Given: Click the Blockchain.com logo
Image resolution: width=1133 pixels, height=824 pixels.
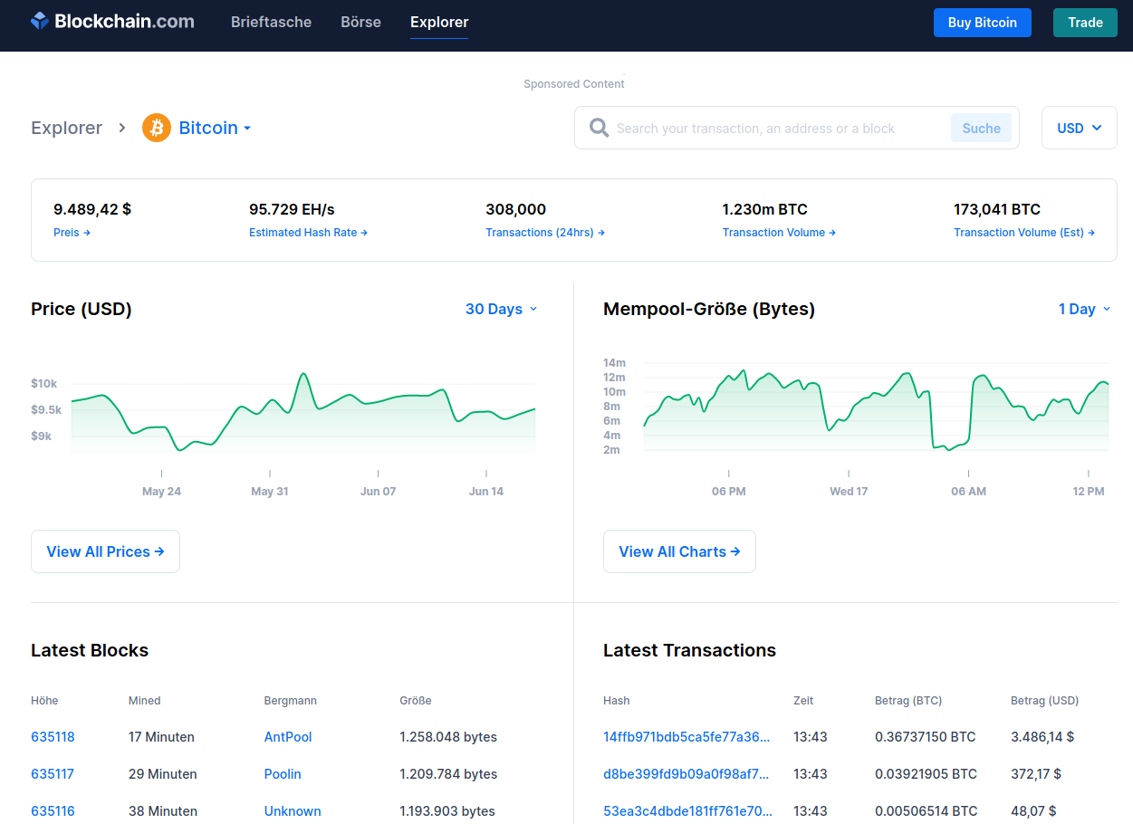Looking at the screenshot, I should [112, 22].
